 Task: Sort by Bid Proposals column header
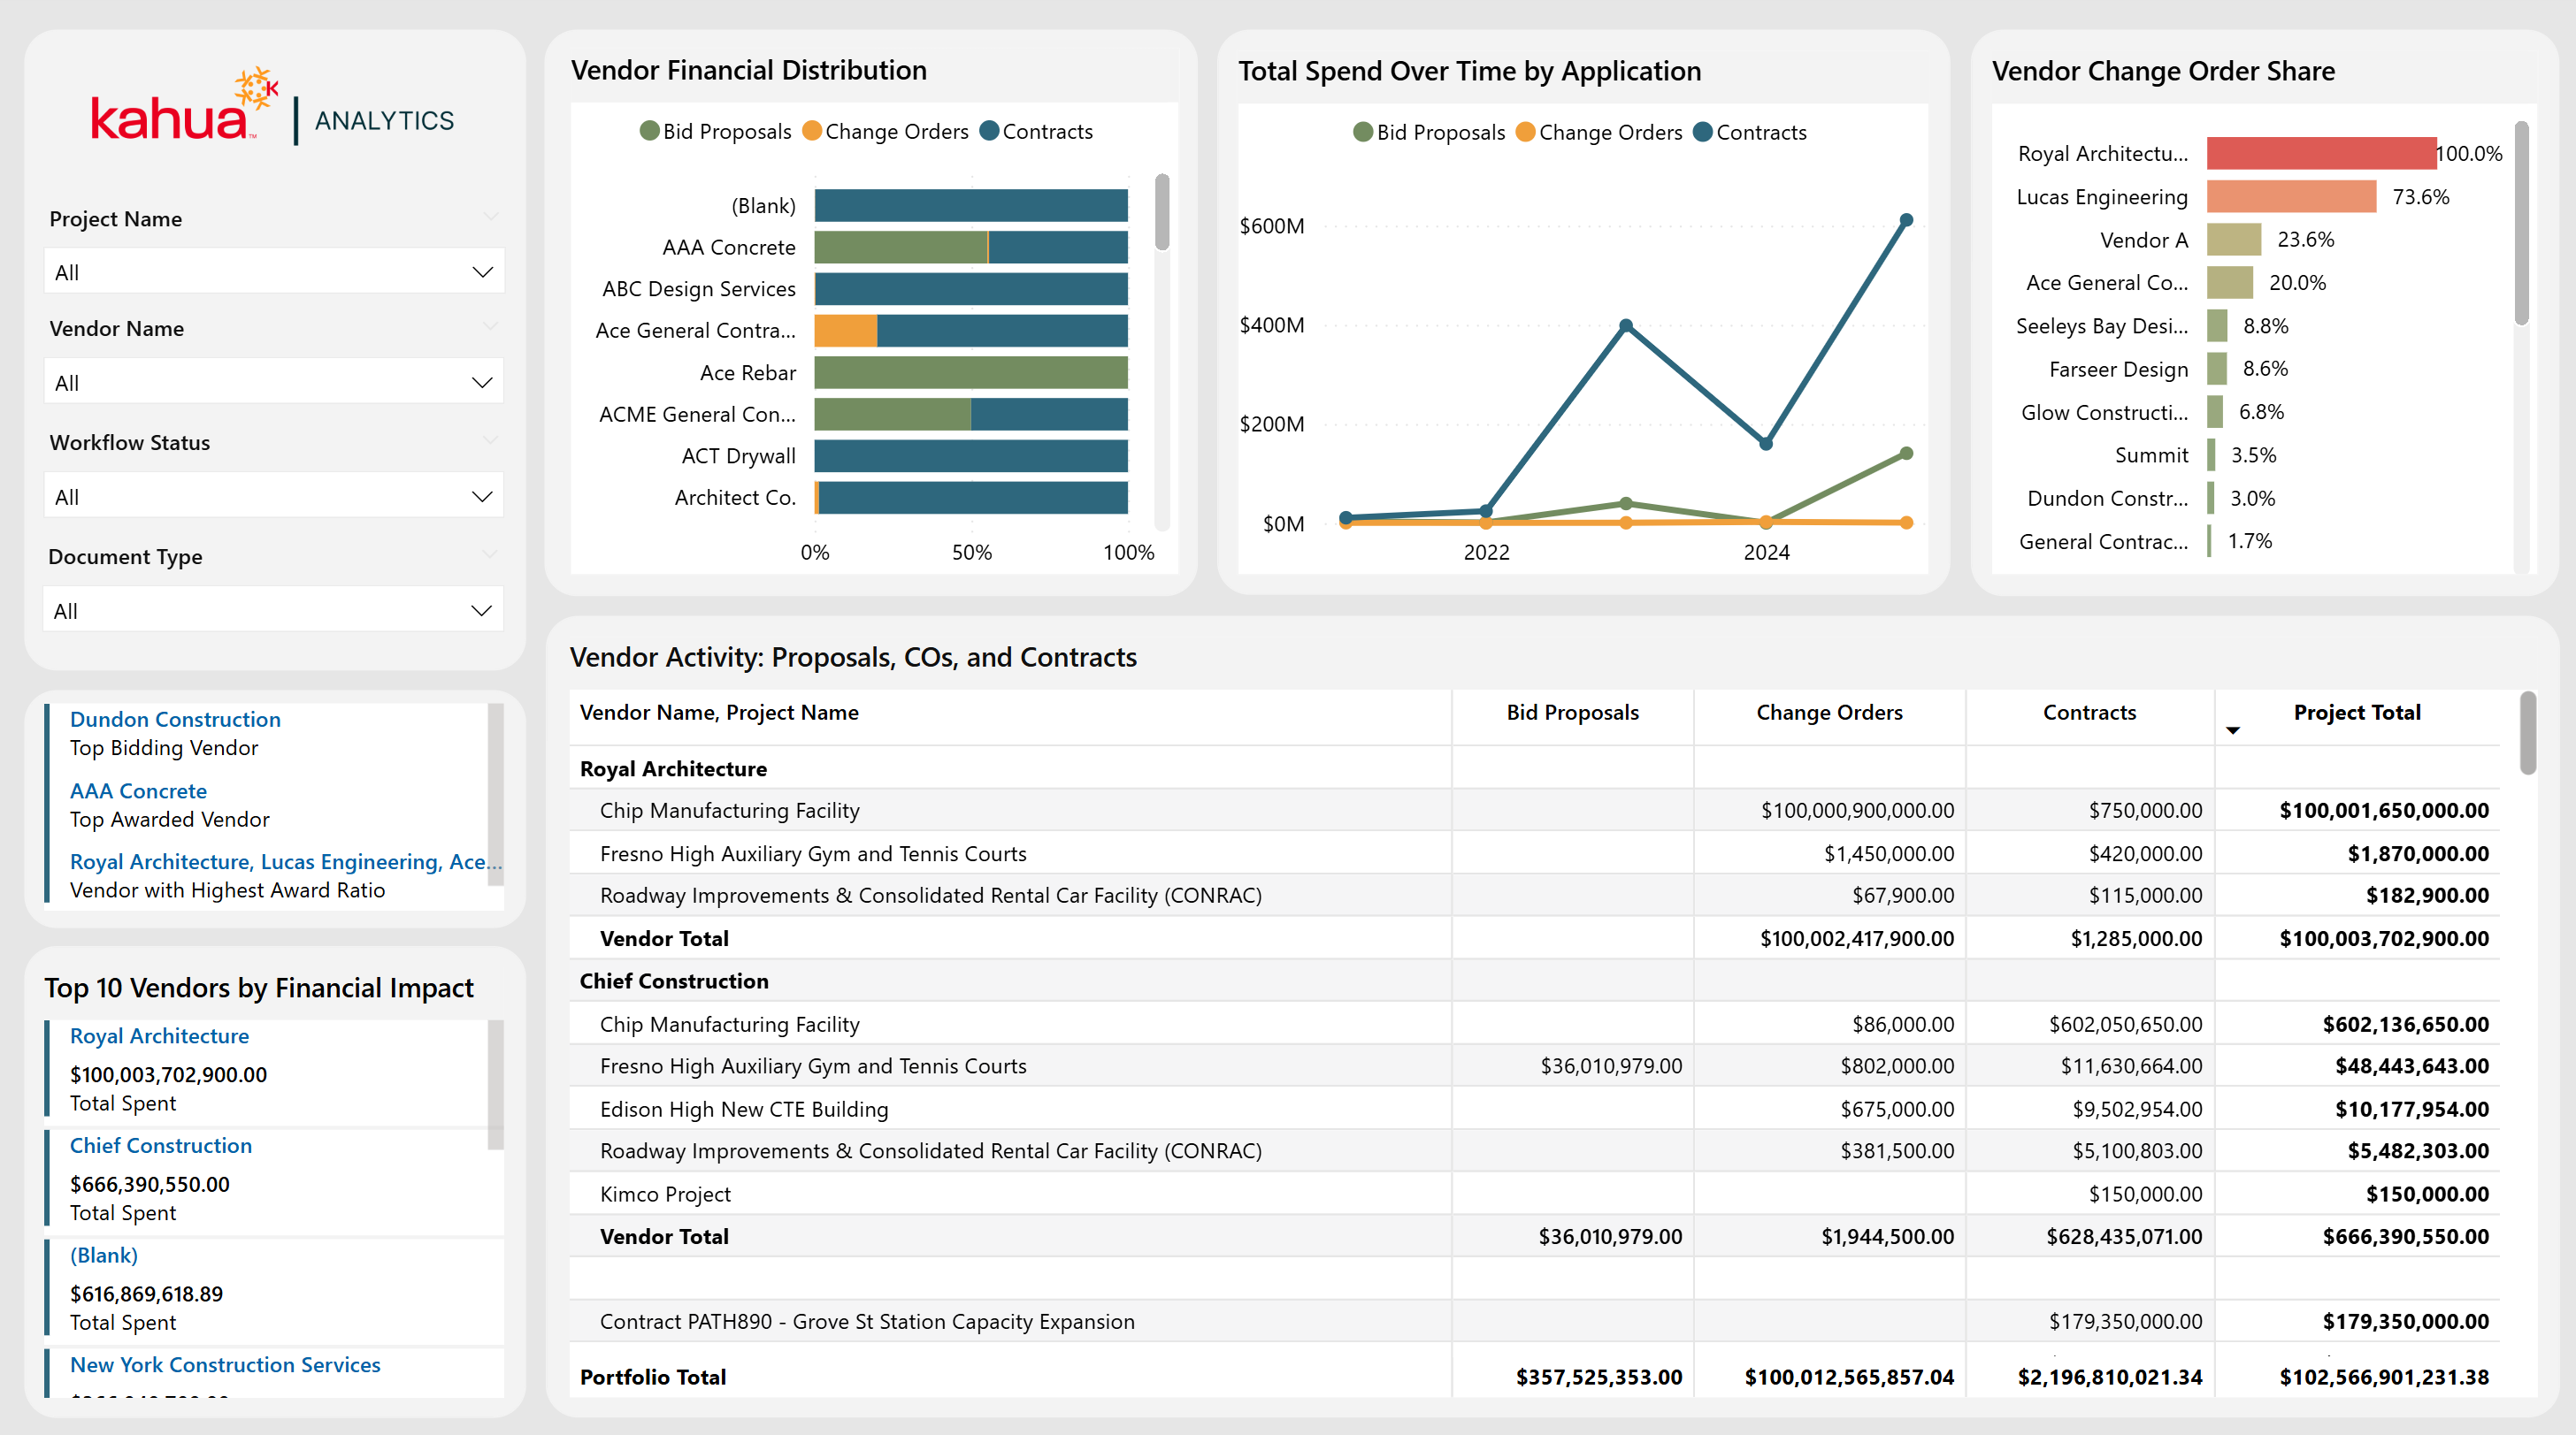point(1571,713)
